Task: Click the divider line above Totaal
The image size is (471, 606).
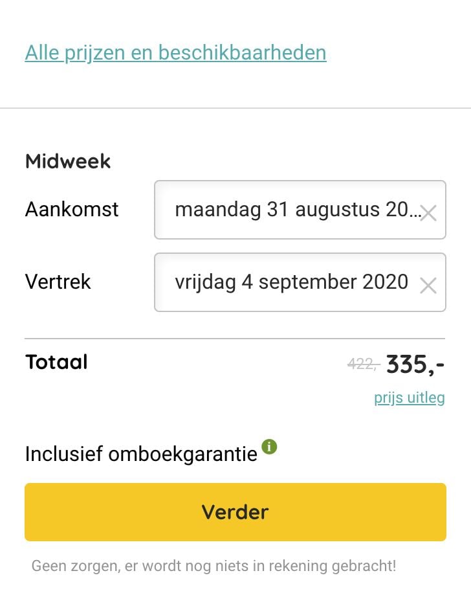Action: point(235,339)
